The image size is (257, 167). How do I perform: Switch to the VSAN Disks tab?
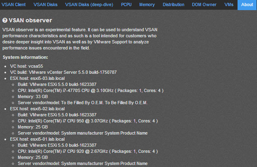point(45,4)
